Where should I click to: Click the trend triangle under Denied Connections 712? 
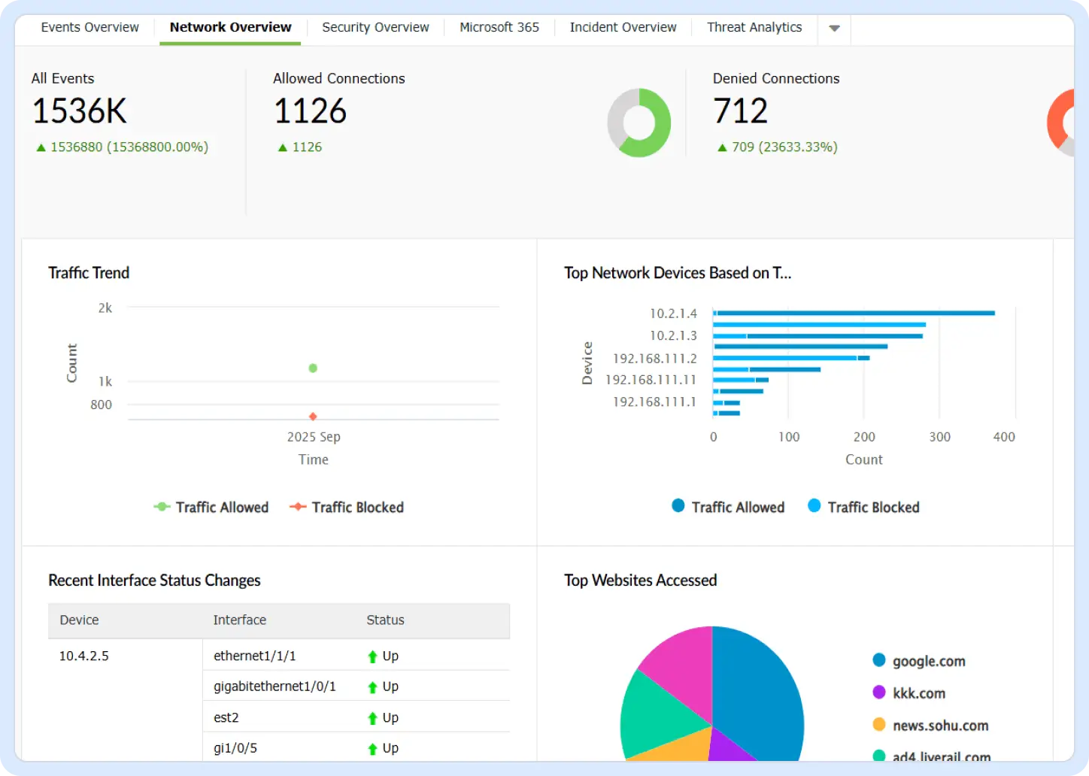click(x=722, y=147)
